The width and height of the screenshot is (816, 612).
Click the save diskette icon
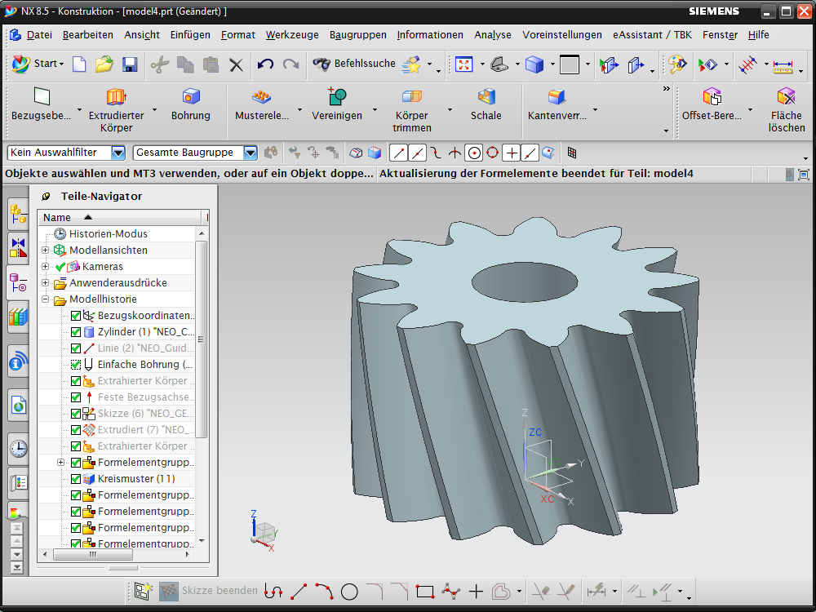click(x=130, y=64)
